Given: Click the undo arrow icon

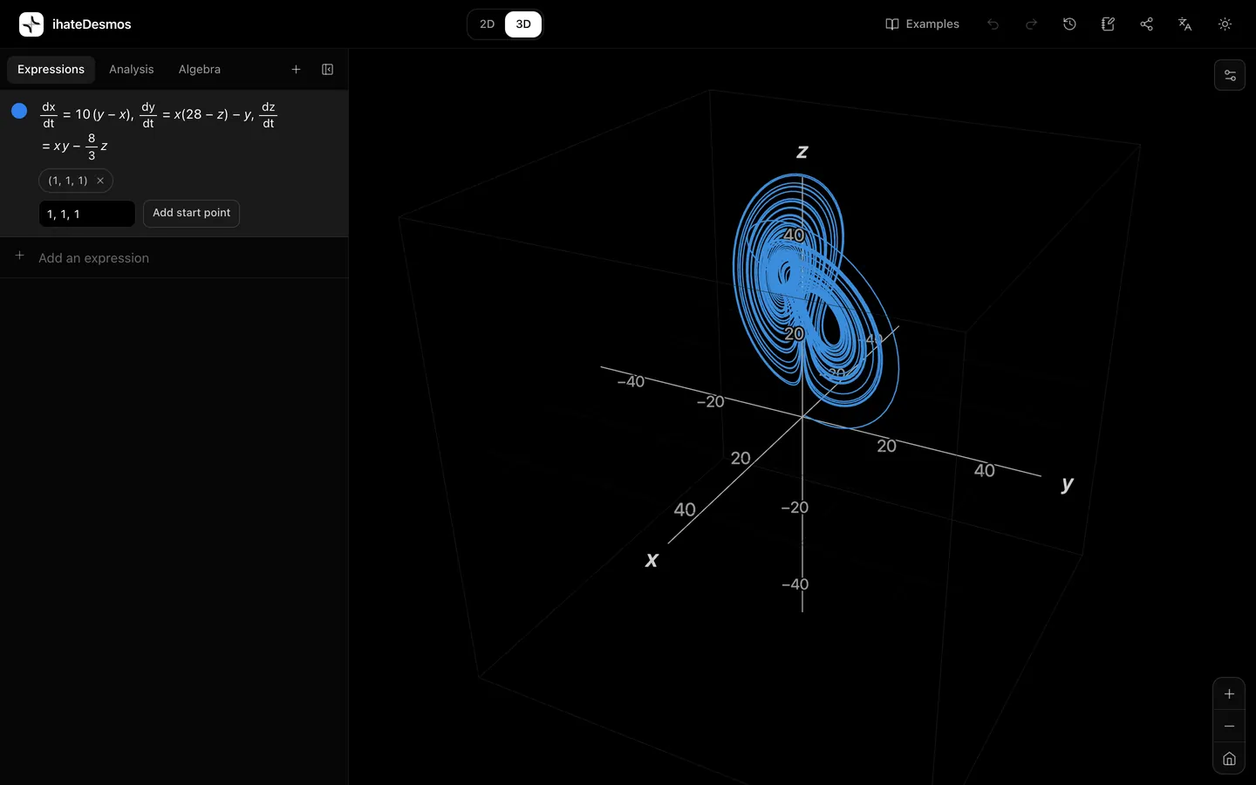Looking at the screenshot, I should click(x=993, y=24).
